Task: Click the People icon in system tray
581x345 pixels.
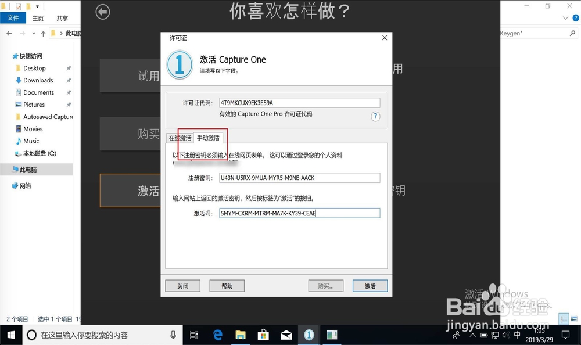Action: [456, 335]
